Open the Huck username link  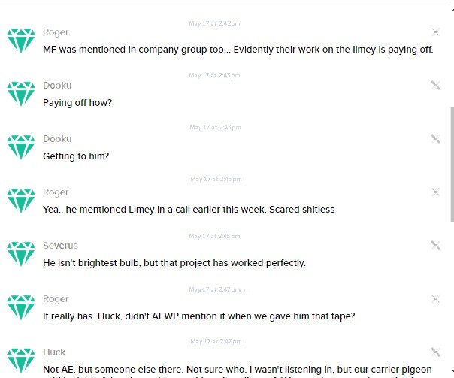[54, 352]
